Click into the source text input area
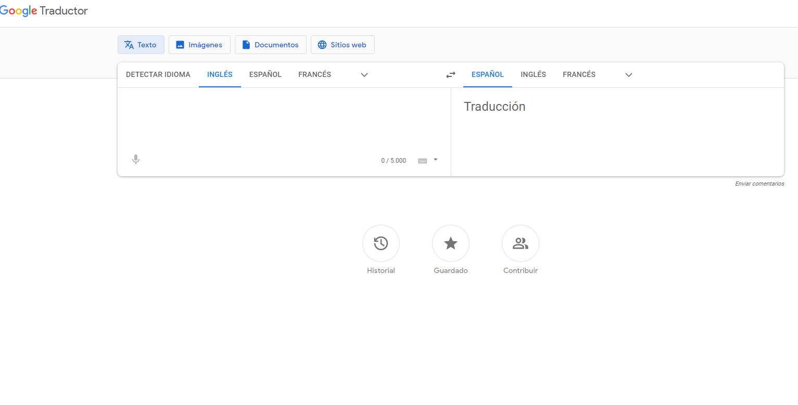The width and height of the screenshot is (798, 405). pos(284,120)
